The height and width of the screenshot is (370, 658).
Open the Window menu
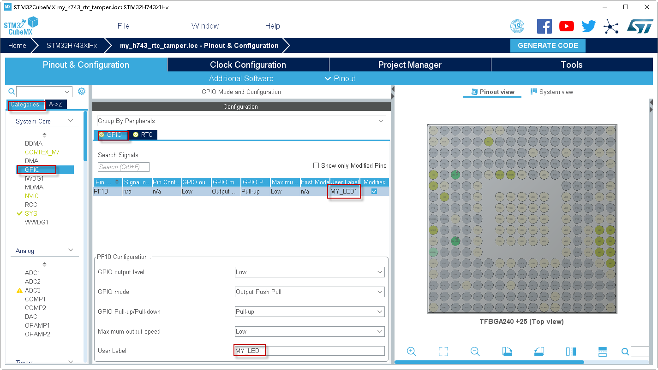[x=205, y=26]
